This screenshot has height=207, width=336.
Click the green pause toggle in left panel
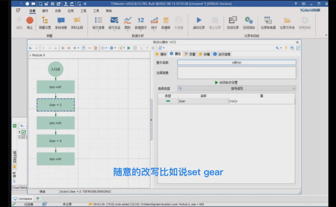[14, 126]
